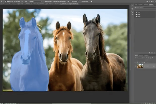Expand the Grass pattern group arrow
156x104 pixels.
[135, 14]
